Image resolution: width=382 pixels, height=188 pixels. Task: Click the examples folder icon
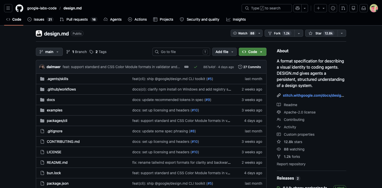42,110
